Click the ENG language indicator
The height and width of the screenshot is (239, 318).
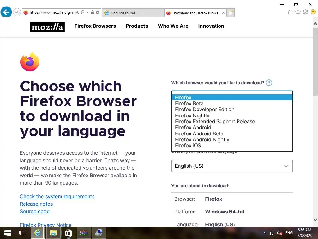point(289,233)
